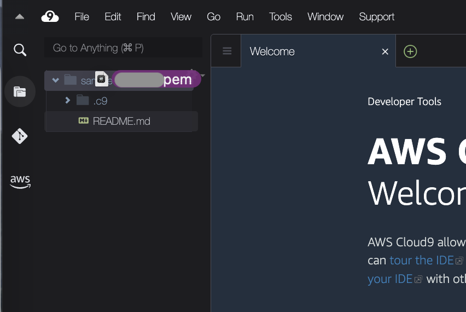The height and width of the screenshot is (312, 466).
Task: Open the File menu
Action: 81,16
